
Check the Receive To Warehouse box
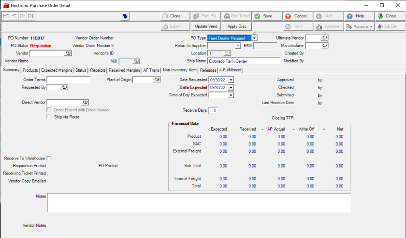pyautogui.click(x=49, y=159)
